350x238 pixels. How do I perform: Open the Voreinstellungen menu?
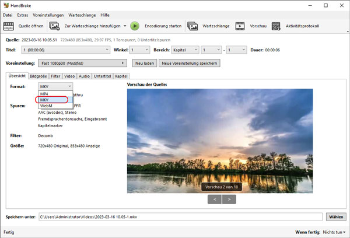tap(48, 15)
